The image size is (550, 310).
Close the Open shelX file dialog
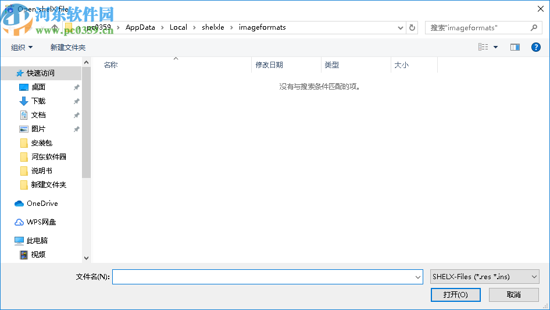541,9
